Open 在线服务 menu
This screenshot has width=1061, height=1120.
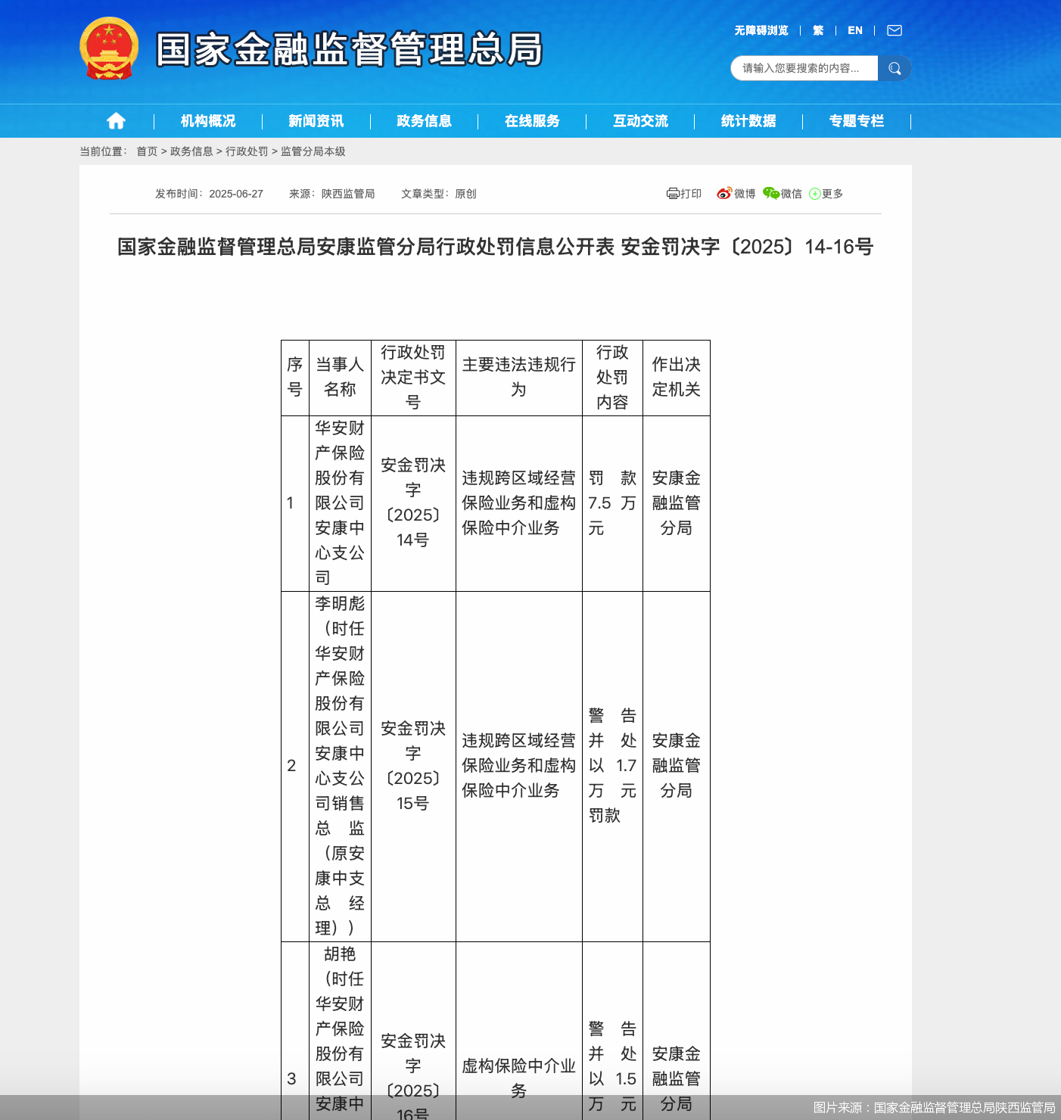coord(532,121)
